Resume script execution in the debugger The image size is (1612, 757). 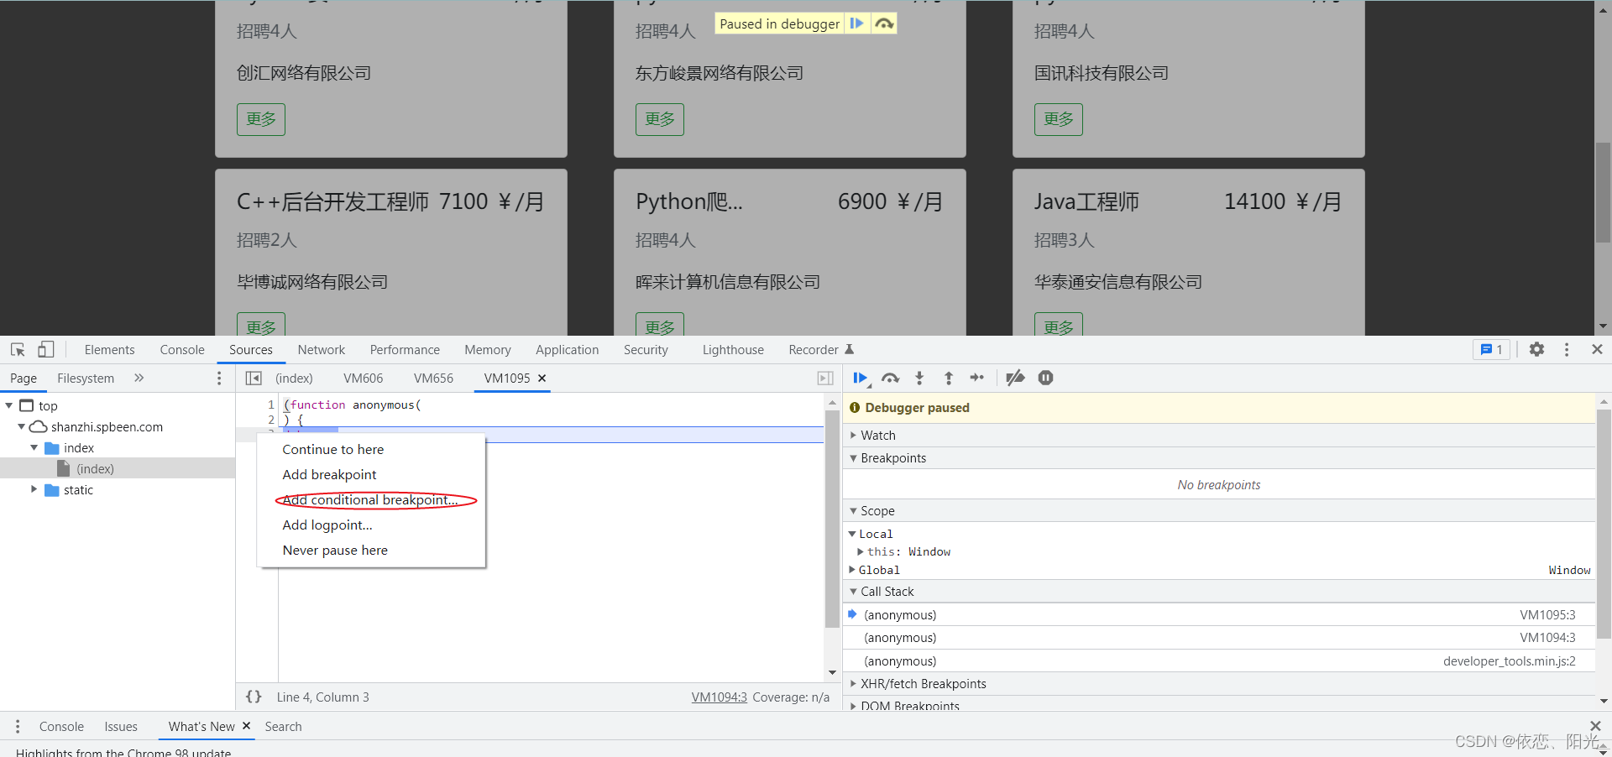[x=861, y=378]
